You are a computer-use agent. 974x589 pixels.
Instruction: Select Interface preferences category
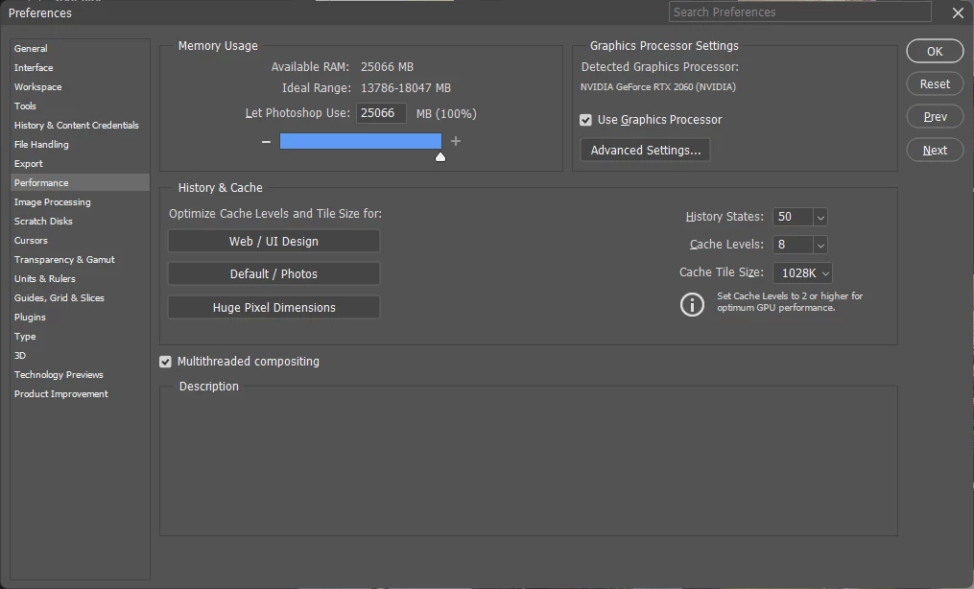pos(80,68)
